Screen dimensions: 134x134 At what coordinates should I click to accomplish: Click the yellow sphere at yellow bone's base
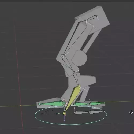(64, 113)
